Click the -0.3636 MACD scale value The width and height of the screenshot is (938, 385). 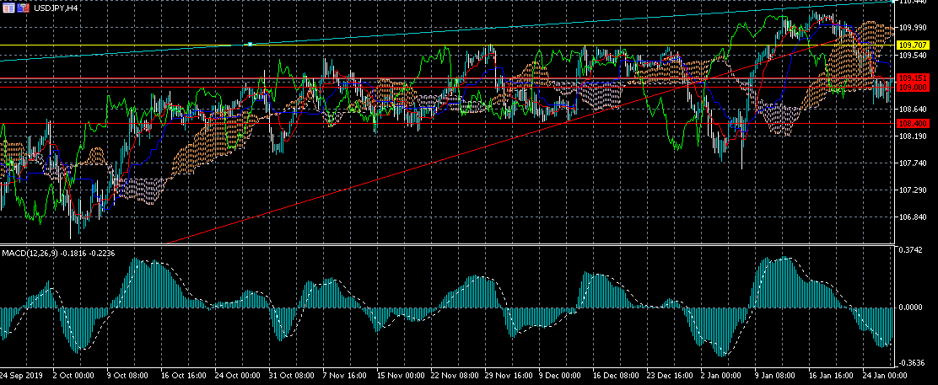click(912, 362)
